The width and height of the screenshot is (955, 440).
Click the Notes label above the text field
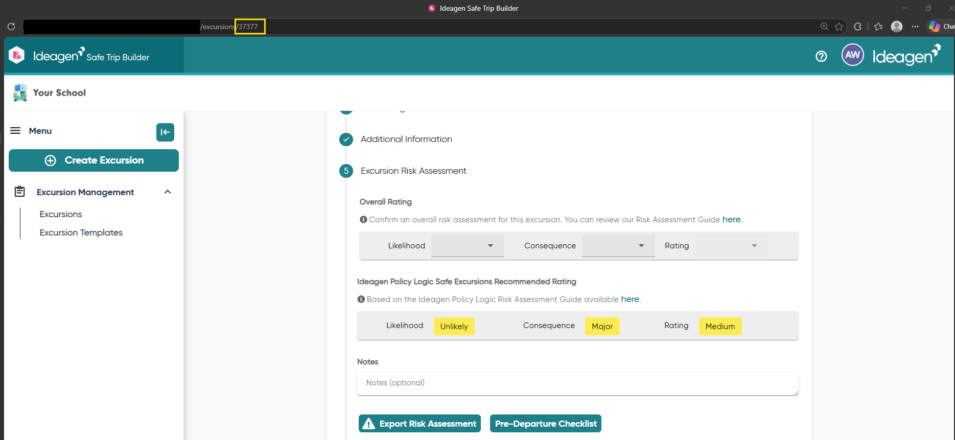[368, 362]
